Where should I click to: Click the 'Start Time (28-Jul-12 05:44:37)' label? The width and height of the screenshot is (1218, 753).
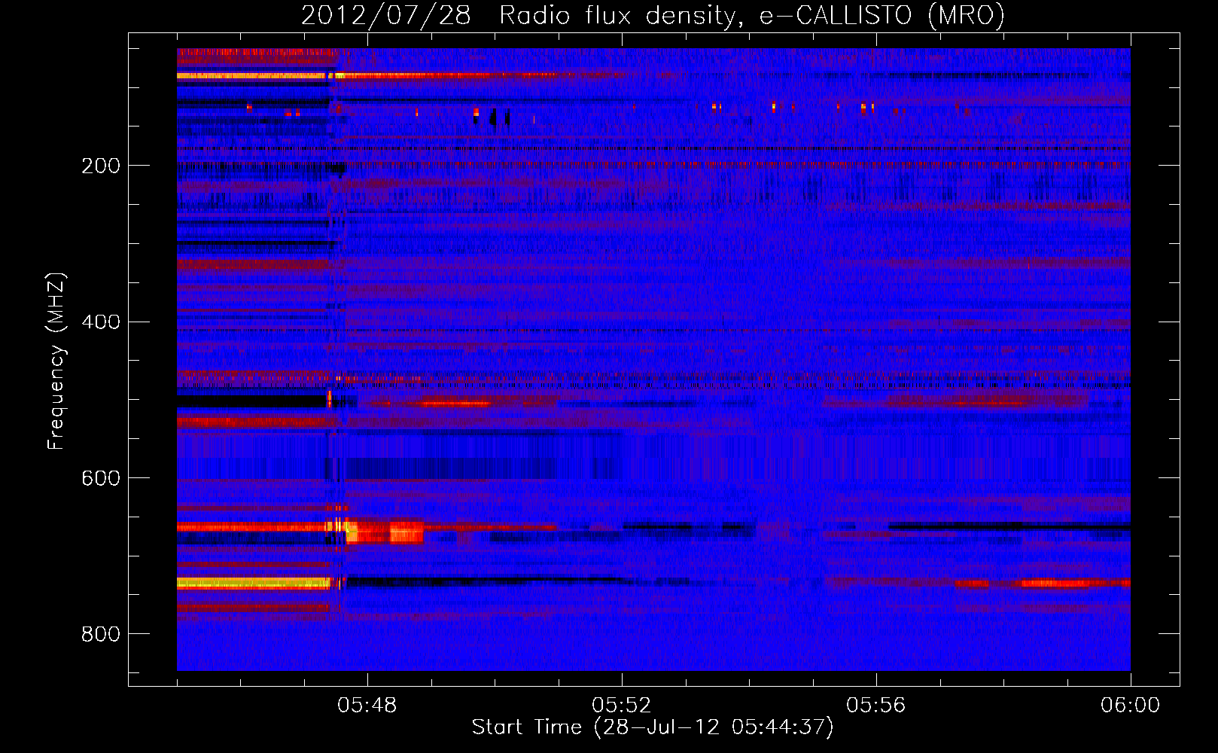click(x=653, y=727)
